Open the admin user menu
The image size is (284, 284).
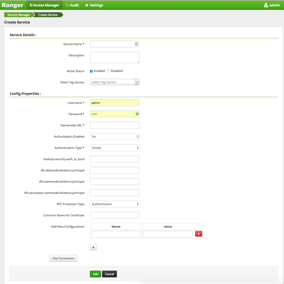tap(272, 5)
